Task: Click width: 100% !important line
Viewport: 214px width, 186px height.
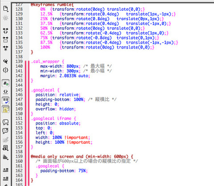Action: click(63, 137)
